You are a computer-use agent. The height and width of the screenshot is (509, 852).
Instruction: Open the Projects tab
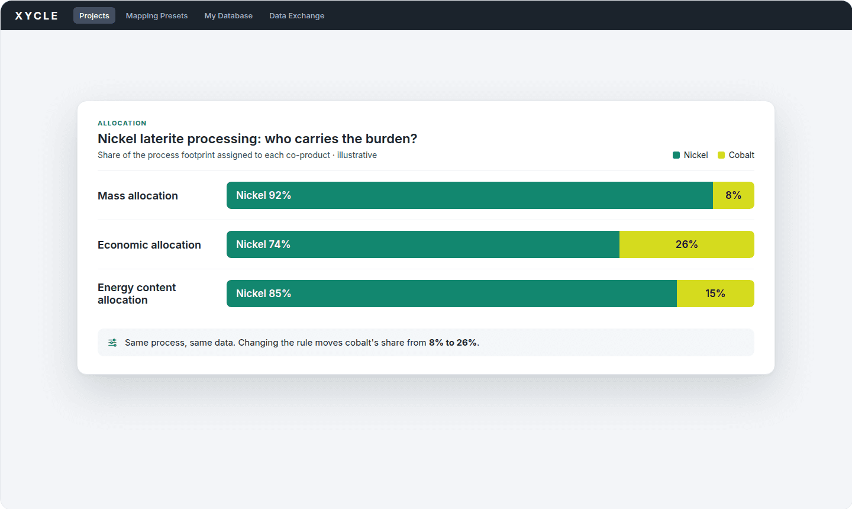tap(94, 15)
